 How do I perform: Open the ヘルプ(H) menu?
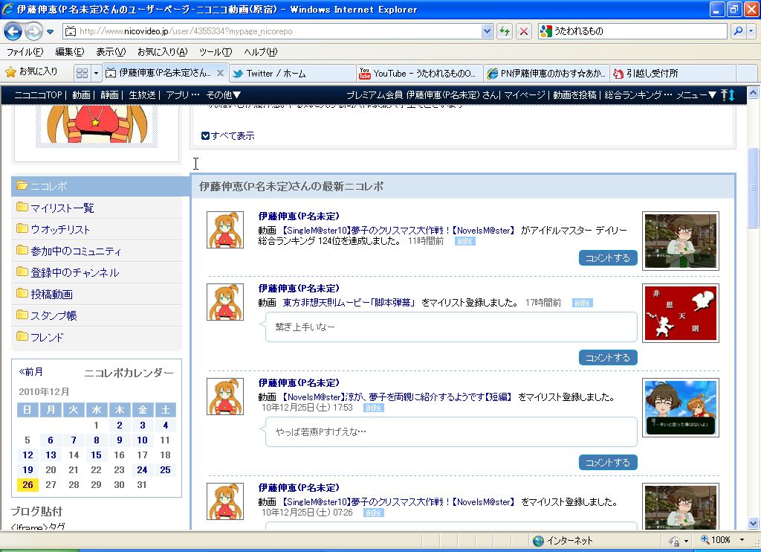(x=261, y=52)
